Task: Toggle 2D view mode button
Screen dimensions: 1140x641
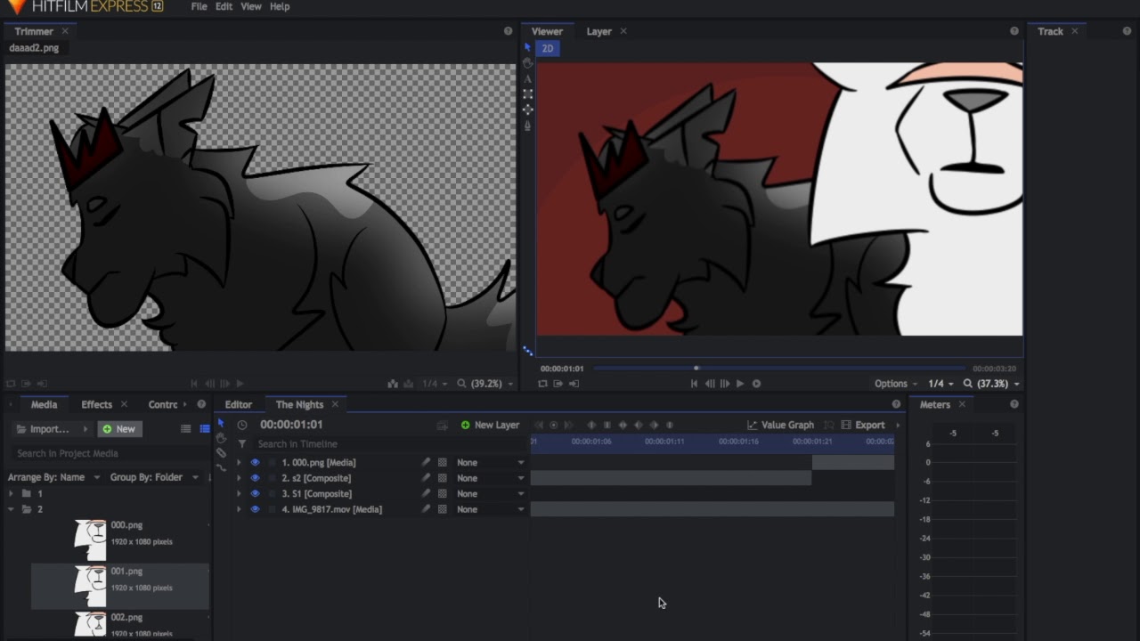Action: pyautogui.click(x=548, y=48)
